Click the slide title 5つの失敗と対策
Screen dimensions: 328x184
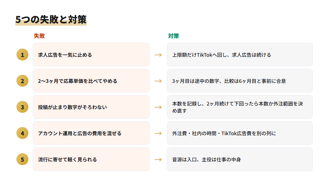click(51, 20)
